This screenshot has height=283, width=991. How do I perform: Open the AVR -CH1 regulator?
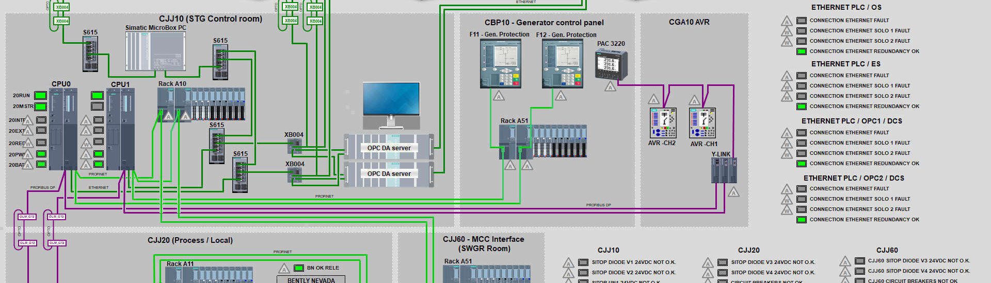pos(702,122)
